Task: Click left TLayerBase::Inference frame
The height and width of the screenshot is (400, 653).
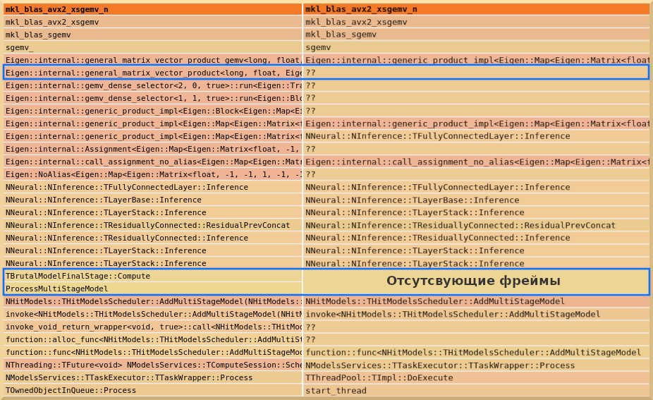Action: coord(152,200)
